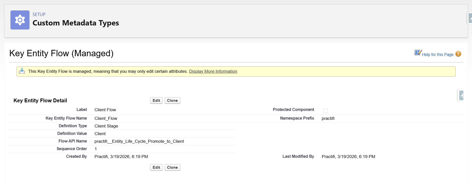Click the Protected Component field label
472x185 pixels.
[x=293, y=109]
